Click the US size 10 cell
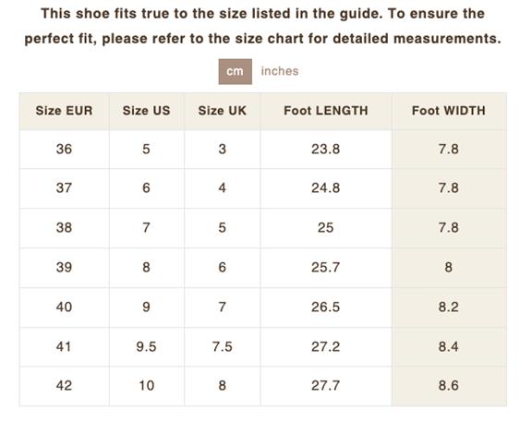532x422 pixels. 146,386
